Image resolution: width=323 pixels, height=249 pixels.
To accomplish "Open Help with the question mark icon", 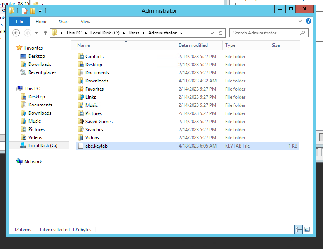I will coord(308,21).
